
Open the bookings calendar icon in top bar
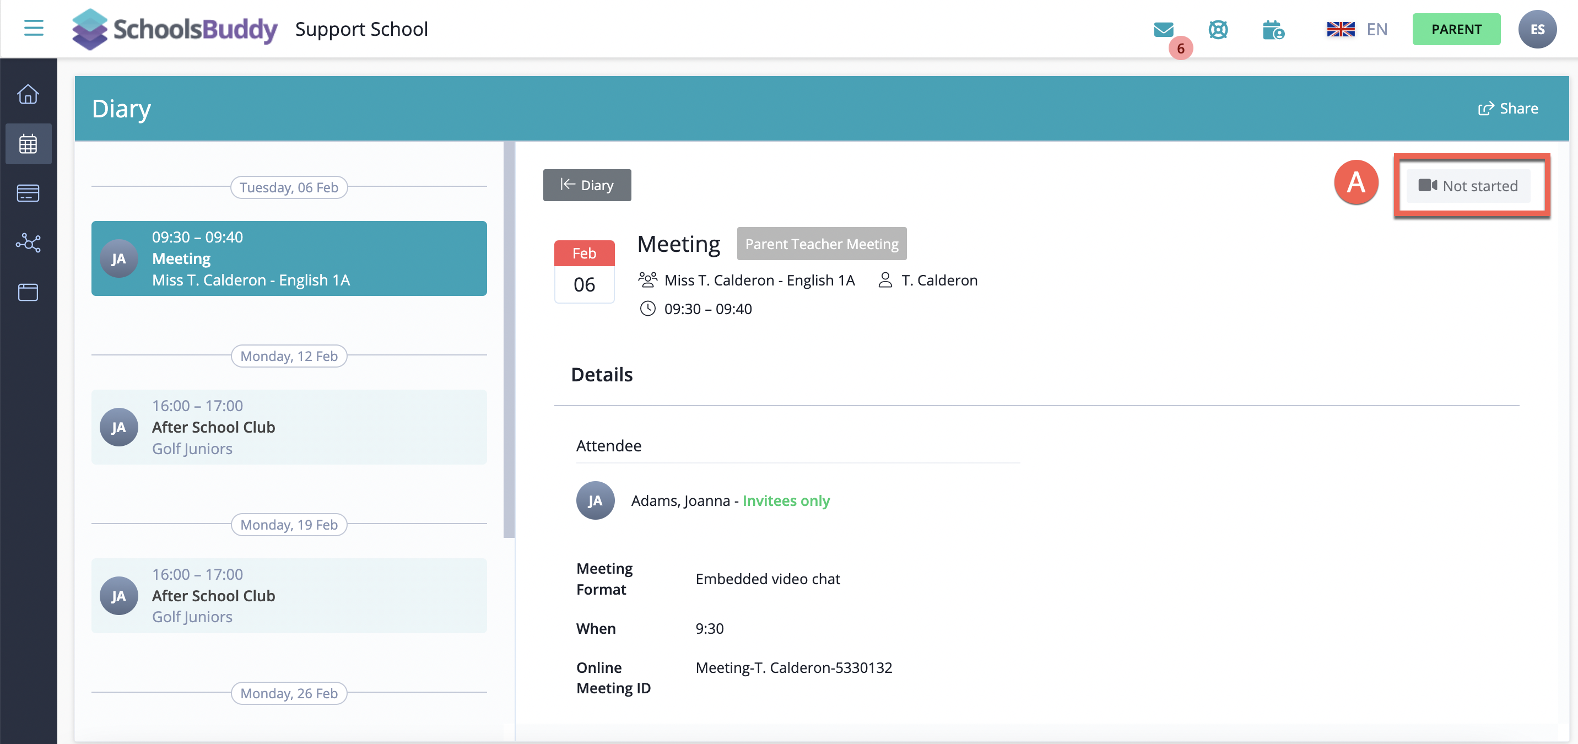click(1273, 29)
